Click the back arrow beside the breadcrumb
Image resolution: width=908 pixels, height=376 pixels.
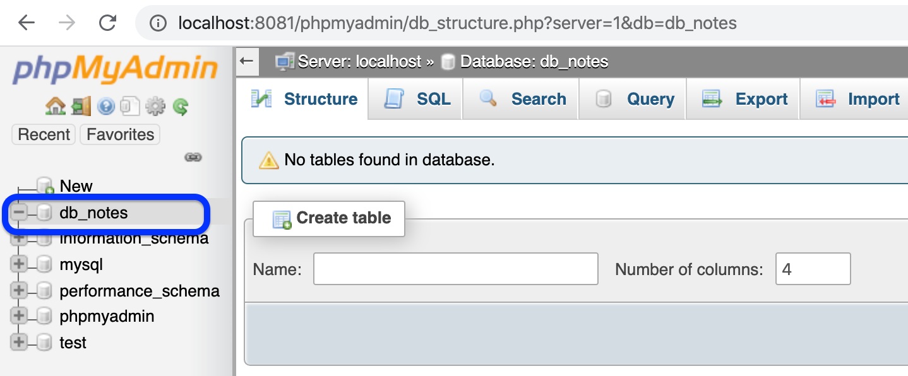coord(247,61)
